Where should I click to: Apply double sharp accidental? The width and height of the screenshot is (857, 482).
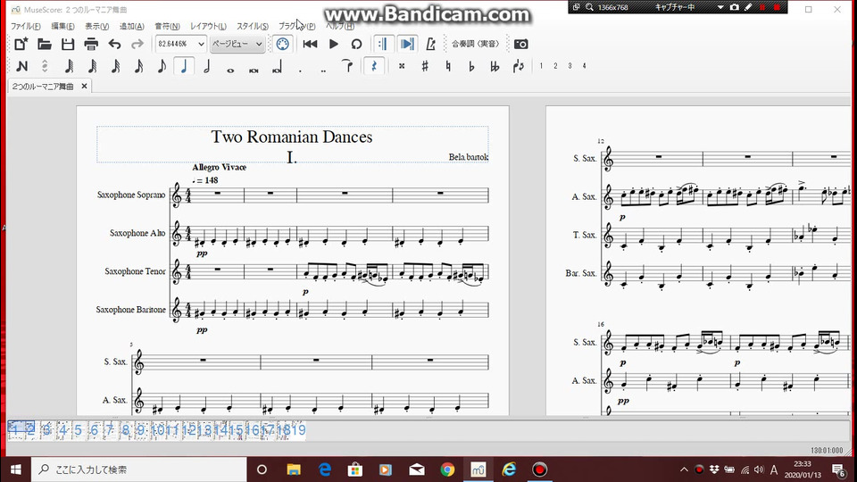(401, 66)
